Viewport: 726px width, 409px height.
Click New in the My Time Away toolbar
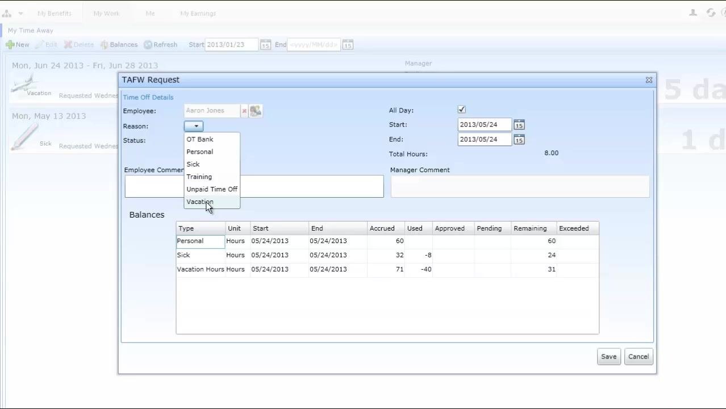tap(18, 44)
